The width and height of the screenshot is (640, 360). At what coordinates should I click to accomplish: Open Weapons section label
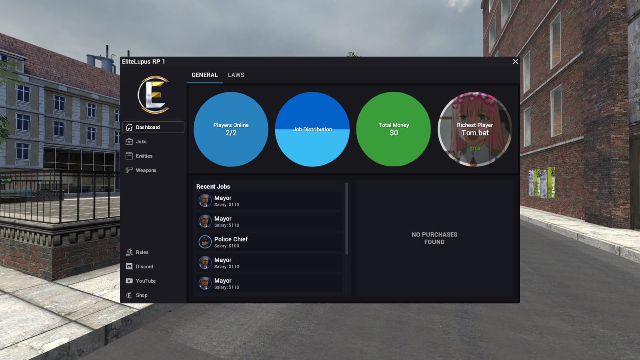146,170
